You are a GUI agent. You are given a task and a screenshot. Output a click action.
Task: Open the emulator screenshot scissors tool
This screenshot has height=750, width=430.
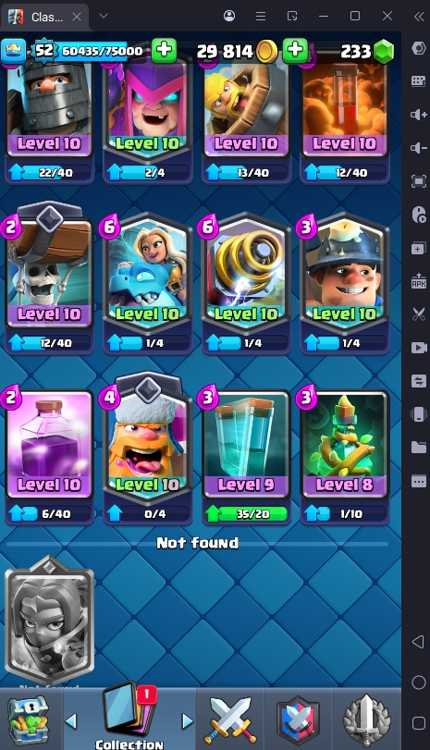point(419,314)
